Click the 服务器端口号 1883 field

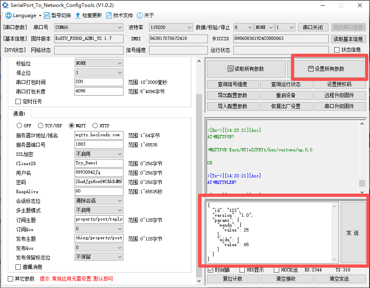99,144
